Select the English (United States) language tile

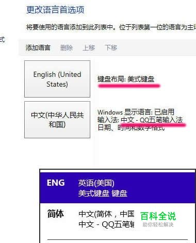point(57,79)
